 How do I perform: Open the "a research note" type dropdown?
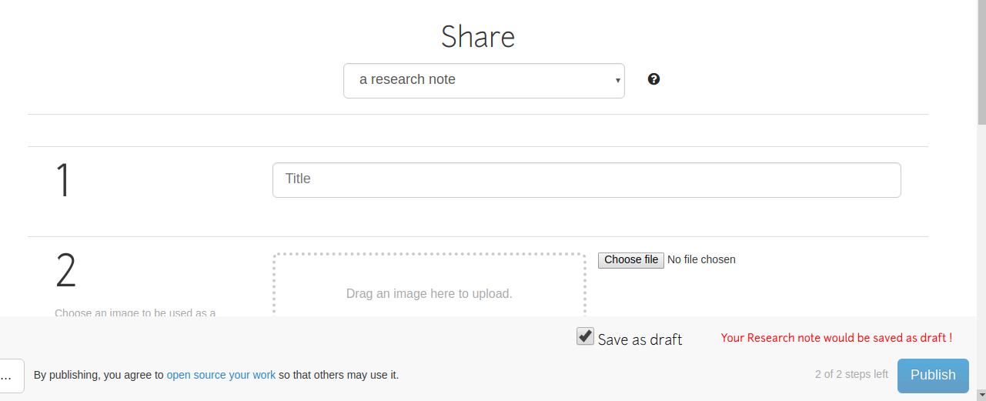pyautogui.click(x=483, y=81)
